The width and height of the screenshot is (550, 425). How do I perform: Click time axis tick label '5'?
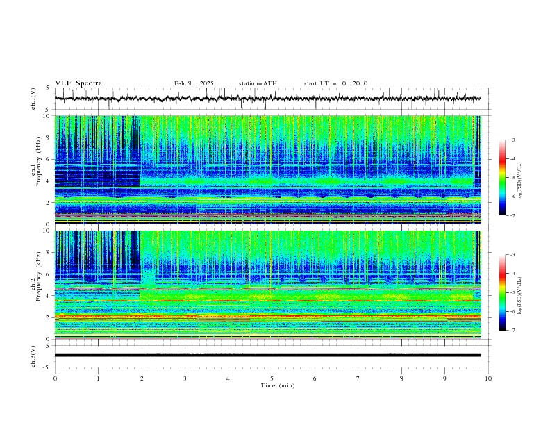pyautogui.click(x=272, y=378)
